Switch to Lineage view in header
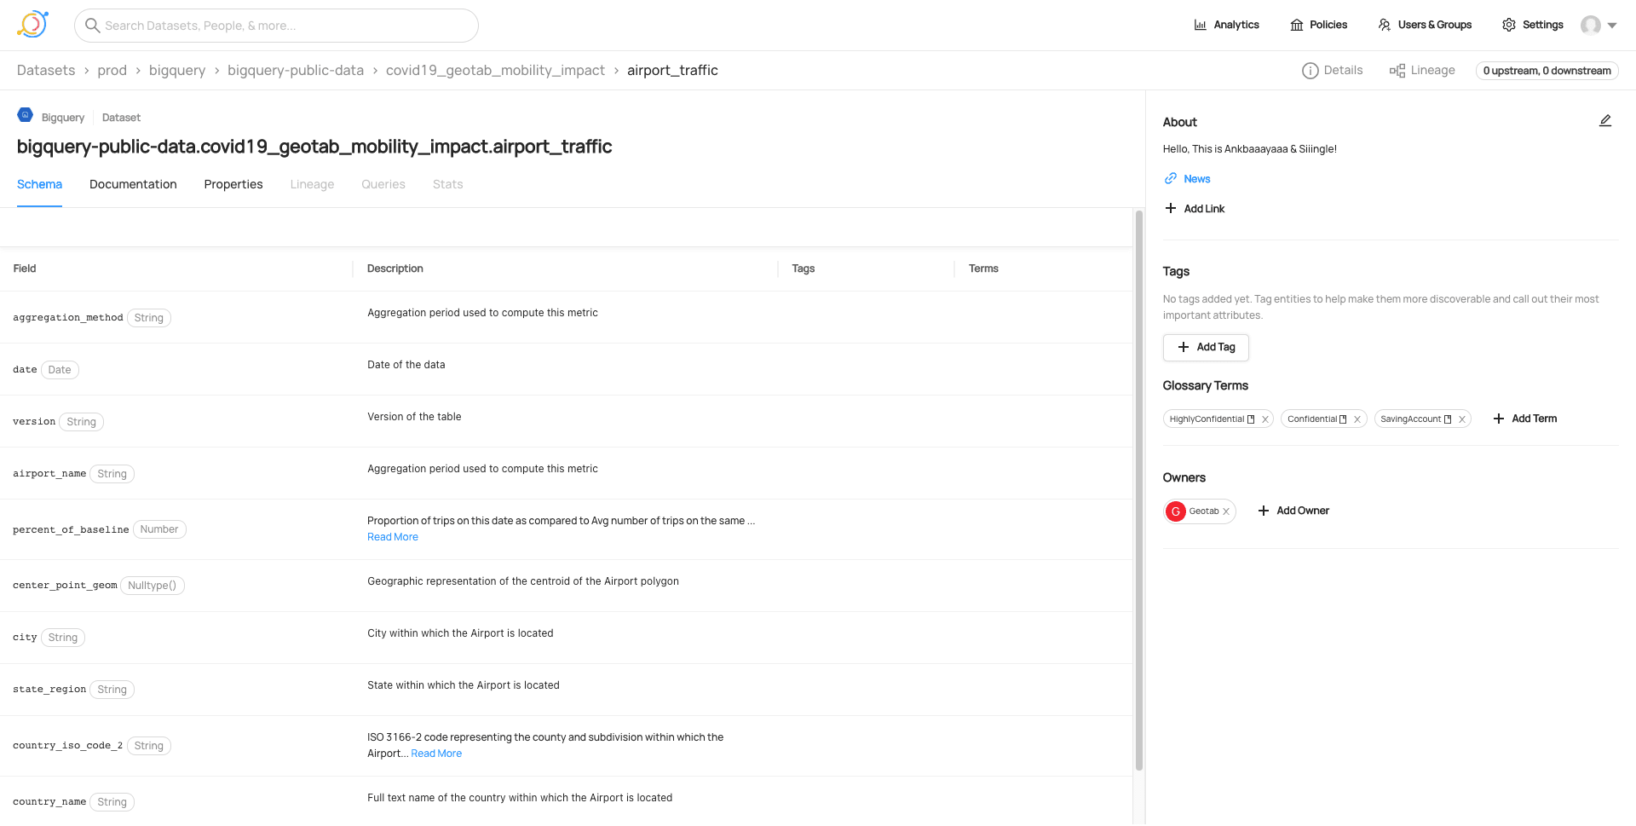1636x826 pixels. click(x=1422, y=70)
